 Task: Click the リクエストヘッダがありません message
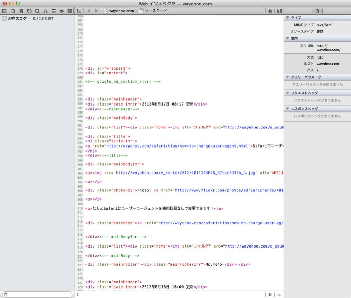click(x=317, y=100)
